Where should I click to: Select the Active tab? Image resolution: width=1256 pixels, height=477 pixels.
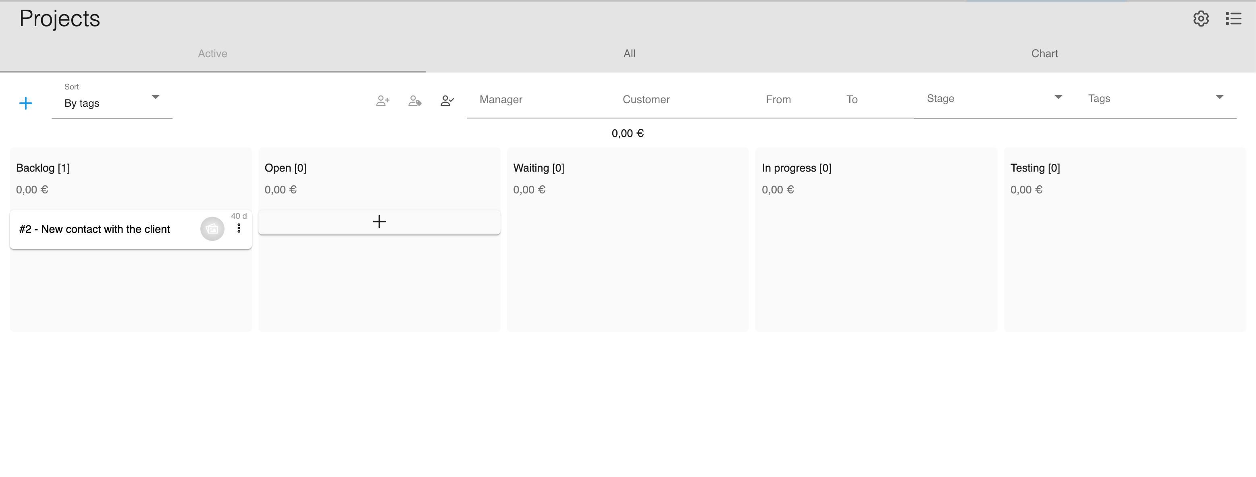click(x=212, y=54)
